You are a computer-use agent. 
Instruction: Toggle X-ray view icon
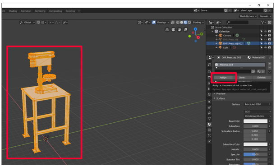[x=173, y=23]
